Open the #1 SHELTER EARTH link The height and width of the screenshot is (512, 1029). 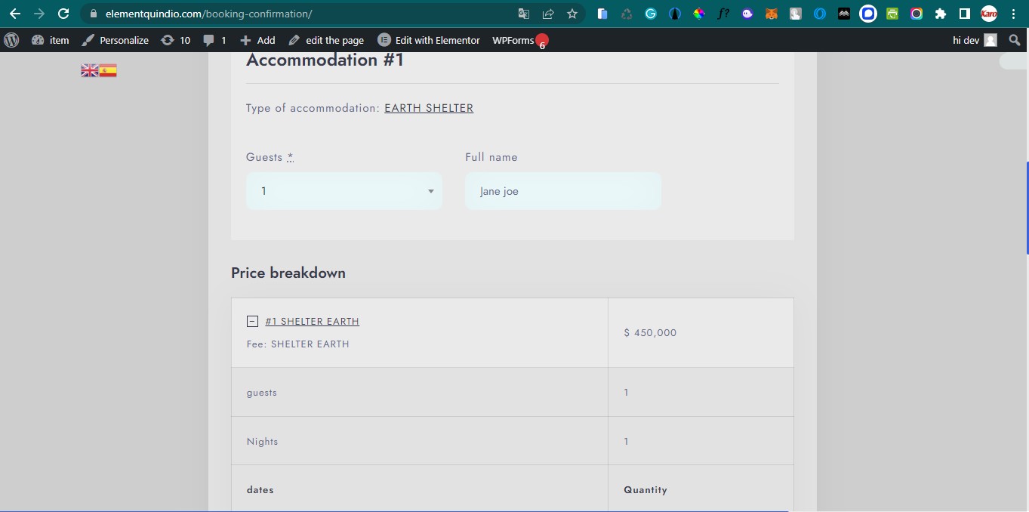click(x=312, y=321)
